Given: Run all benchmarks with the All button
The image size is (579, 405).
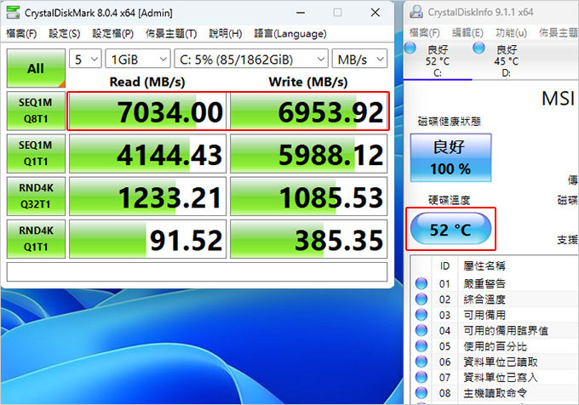Looking at the screenshot, I should point(36,68).
